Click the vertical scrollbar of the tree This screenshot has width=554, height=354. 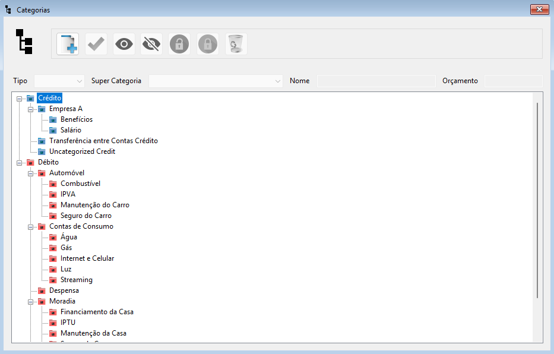pyautogui.click(x=537, y=199)
